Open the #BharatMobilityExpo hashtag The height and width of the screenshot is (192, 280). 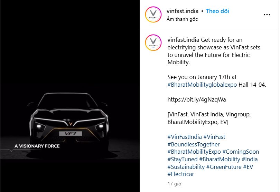click(x=194, y=152)
